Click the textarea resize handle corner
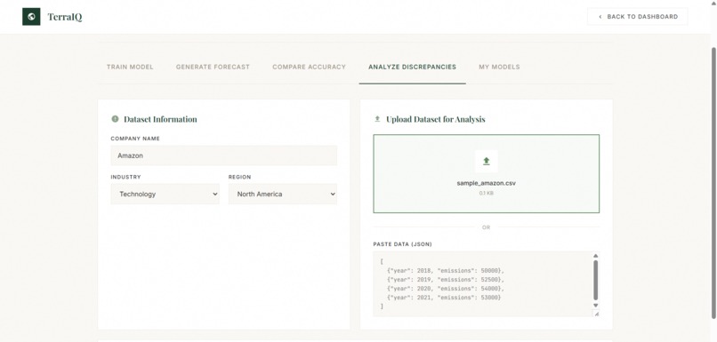The height and width of the screenshot is (342, 717). [x=596, y=314]
